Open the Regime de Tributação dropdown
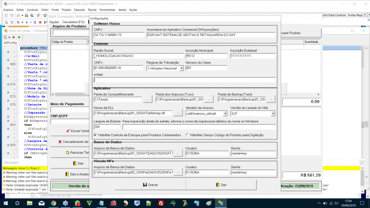 181,68
